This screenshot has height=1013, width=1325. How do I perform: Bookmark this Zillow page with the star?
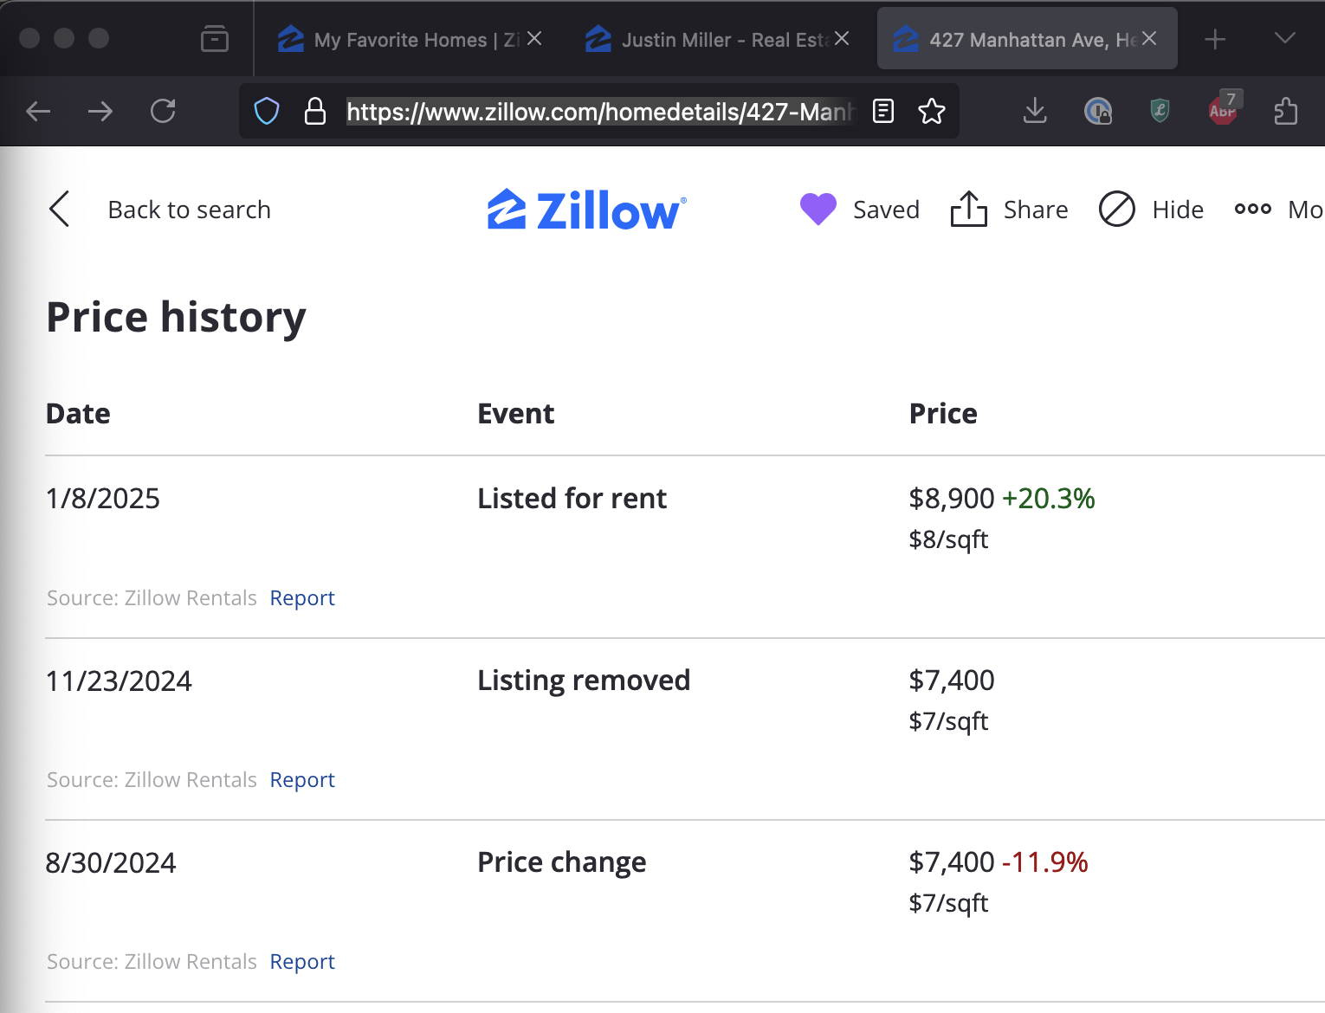pyautogui.click(x=932, y=111)
